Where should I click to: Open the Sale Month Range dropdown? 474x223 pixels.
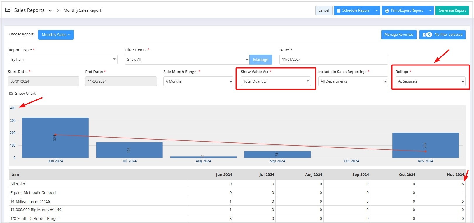point(198,81)
